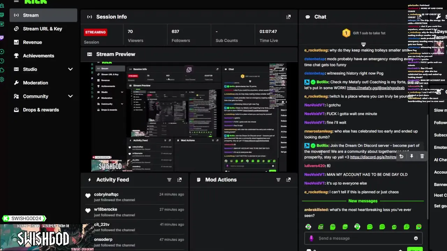Viewport: 447px width, 251px height.
Task: Insert the seventh green emote in row
Action: point(382,227)
